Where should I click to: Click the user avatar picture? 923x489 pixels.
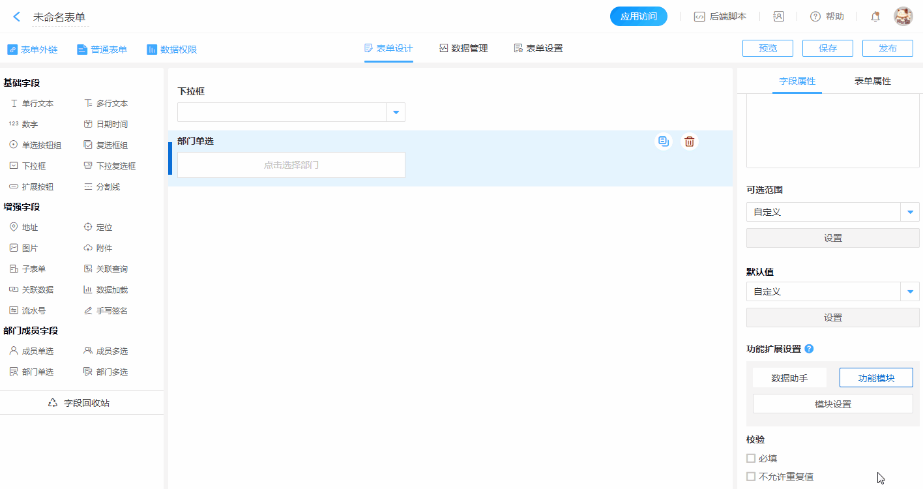coord(903,17)
